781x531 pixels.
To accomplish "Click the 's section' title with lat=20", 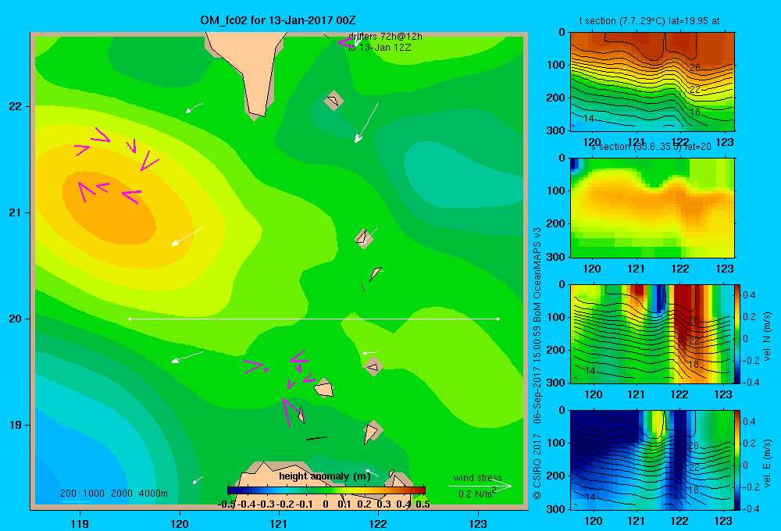I will (x=651, y=147).
